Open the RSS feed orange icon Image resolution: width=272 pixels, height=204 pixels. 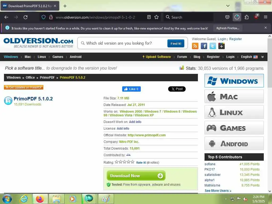click(x=195, y=46)
